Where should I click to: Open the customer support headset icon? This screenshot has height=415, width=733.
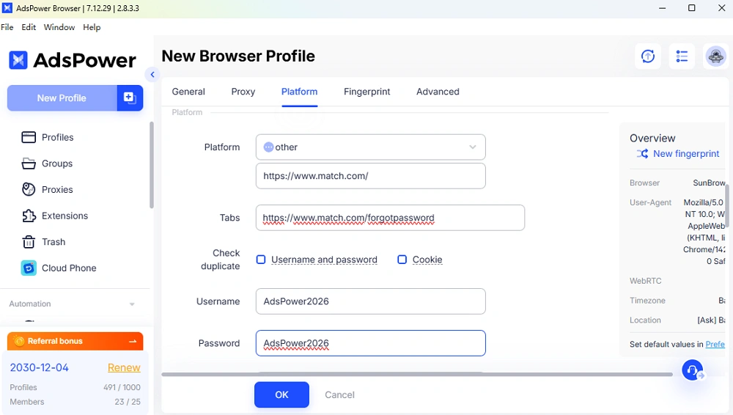tap(693, 370)
